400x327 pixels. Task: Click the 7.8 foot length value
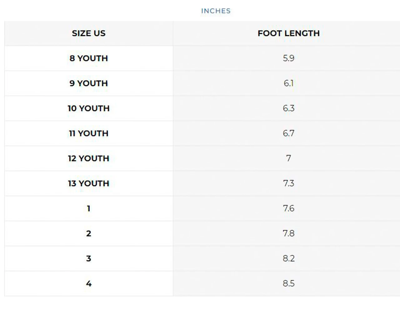coord(288,234)
